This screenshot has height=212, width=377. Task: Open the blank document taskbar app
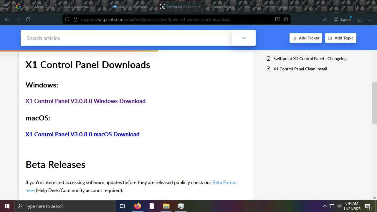coord(152,206)
